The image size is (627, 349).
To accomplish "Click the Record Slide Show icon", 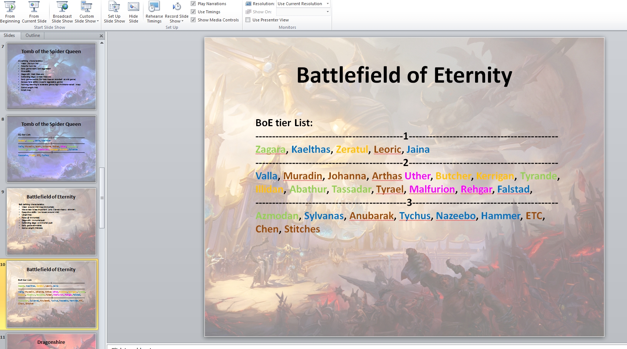I will (x=177, y=7).
